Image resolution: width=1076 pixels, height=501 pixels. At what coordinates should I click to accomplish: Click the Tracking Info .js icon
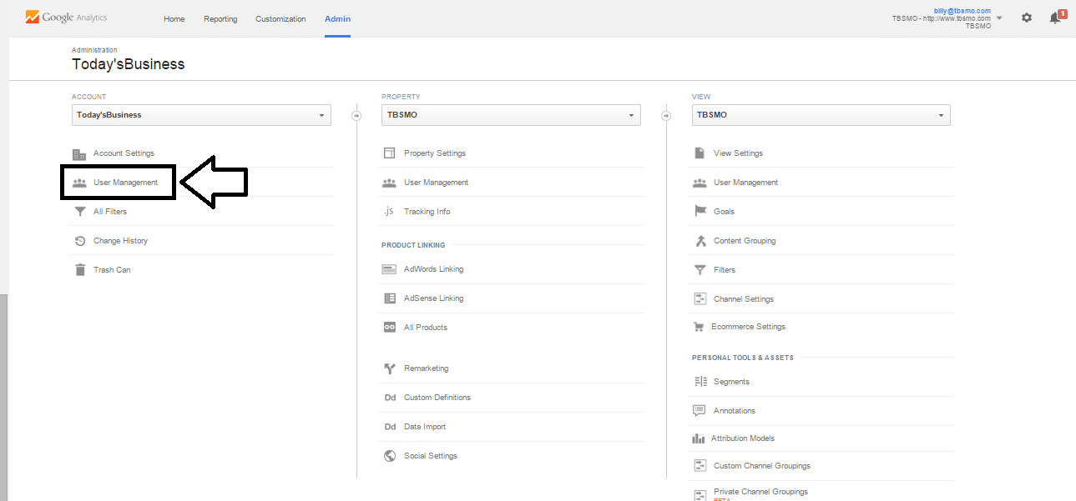pyautogui.click(x=389, y=212)
